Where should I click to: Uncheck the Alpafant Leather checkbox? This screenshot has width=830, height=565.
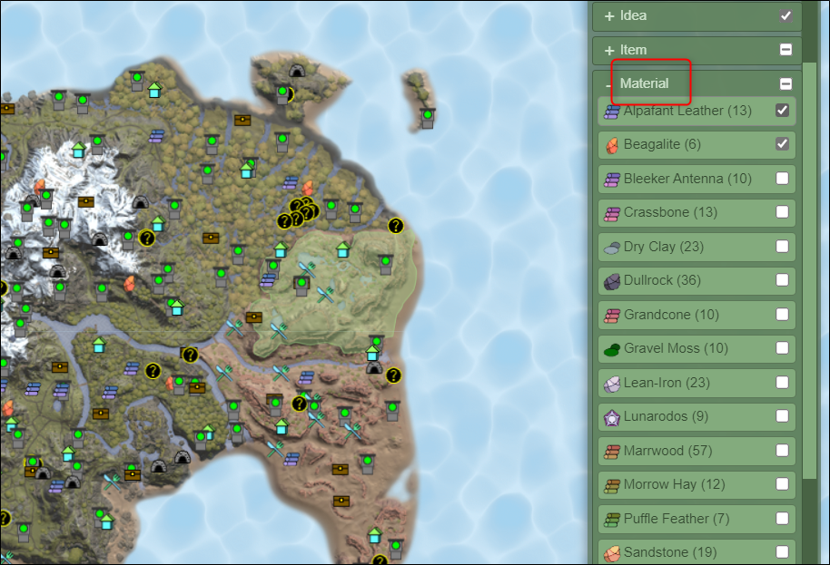pos(782,111)
